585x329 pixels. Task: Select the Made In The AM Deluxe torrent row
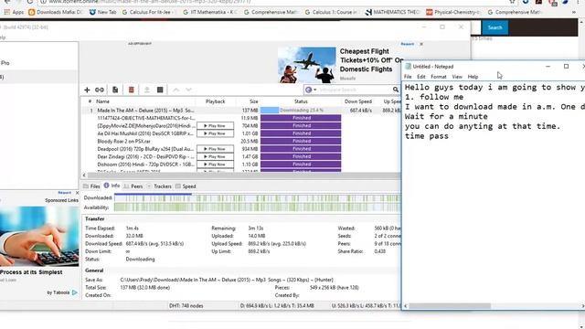pyautogui.click(x=241, y=111)
